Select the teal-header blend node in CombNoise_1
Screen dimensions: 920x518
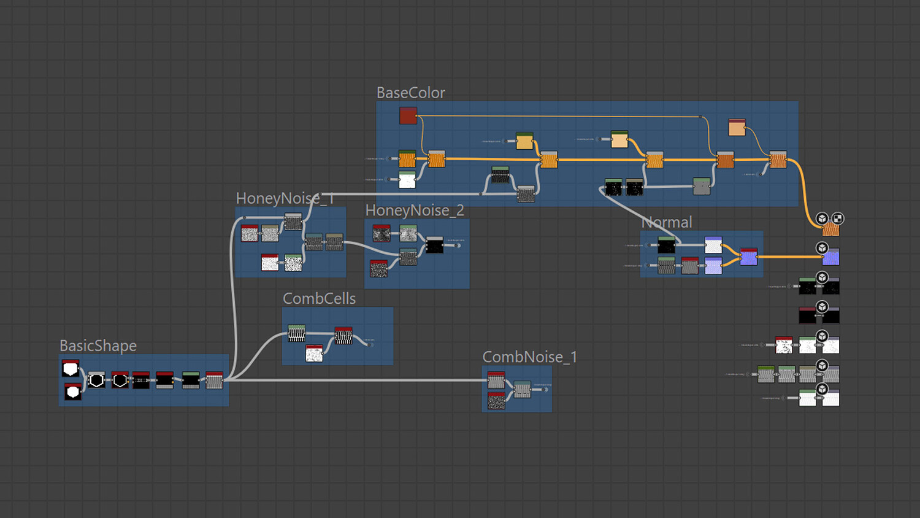pyautogui.click(x=523, y=389)
